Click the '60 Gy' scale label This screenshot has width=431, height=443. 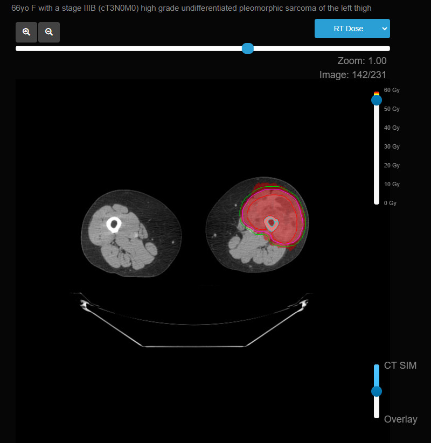click(x=392, y=90)
